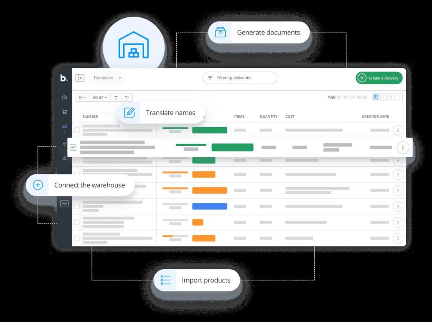Click the next page arrow in pagination

tap(399, 97)
